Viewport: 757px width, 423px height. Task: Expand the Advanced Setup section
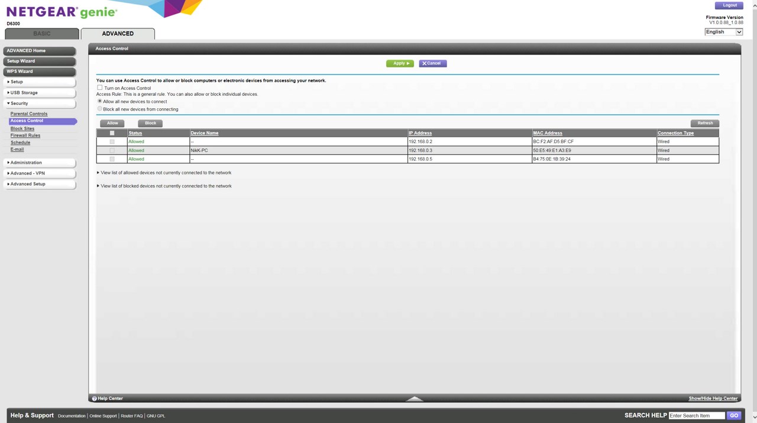40,184
